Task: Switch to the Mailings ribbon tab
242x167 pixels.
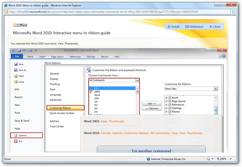Action: tap(91, 57)
